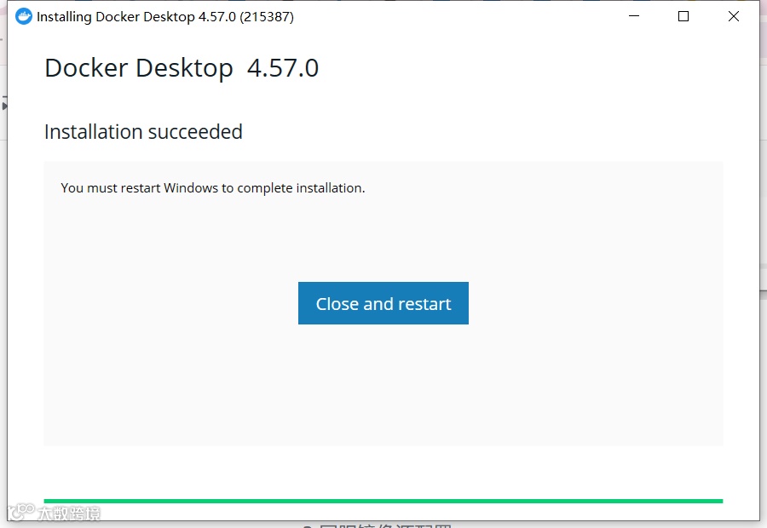Minimize the Docker Desktop installer window
Viewport: 767px width, 528px height.
pyautogui.click(x=634, y=16)
